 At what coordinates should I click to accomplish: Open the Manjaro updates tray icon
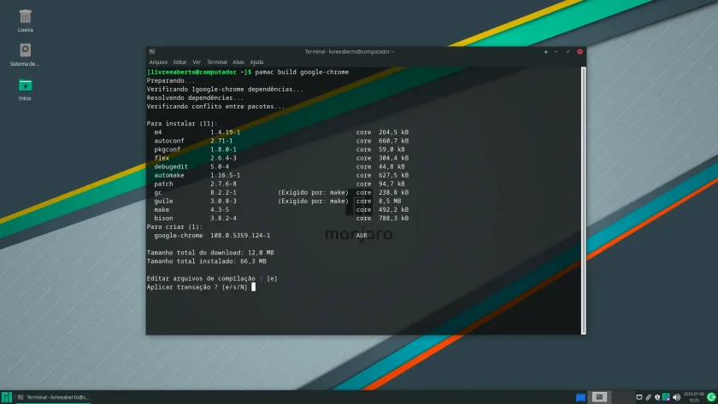coord(666,397)
